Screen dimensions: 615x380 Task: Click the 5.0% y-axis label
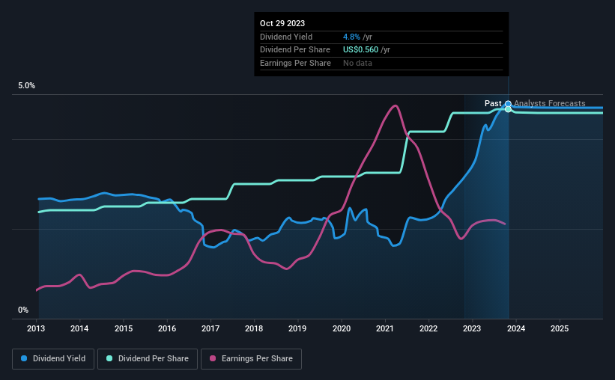(26, 86)
